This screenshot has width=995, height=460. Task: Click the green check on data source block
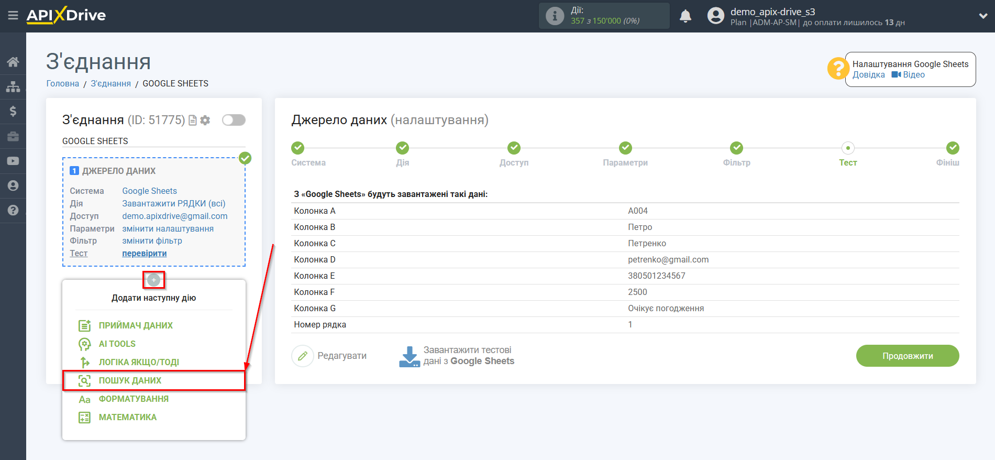(x=245, y=158)
